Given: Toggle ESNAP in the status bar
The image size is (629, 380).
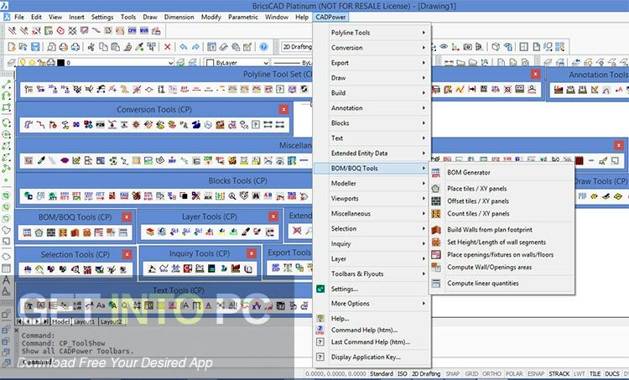Looking at the screenshot, I should [536, 373].
